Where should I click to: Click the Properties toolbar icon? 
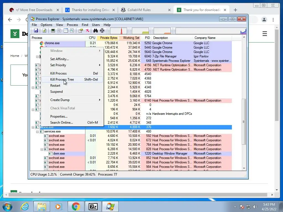click(81, 31)
